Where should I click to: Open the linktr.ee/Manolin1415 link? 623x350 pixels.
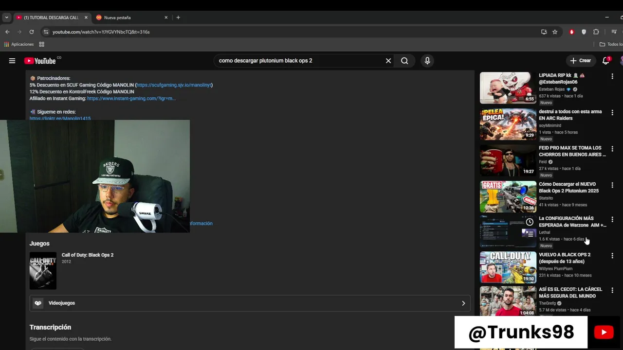tap(60, 118)
